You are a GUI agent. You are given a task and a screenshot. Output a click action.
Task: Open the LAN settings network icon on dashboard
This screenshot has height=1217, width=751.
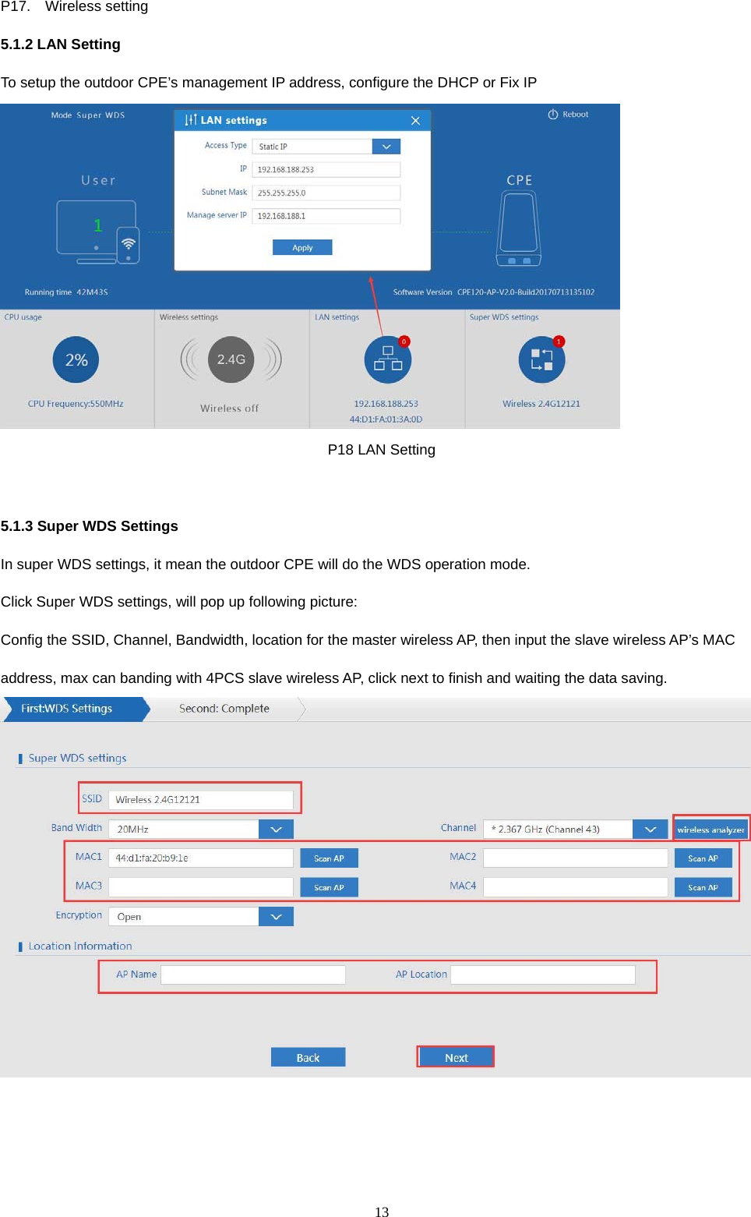387,359
